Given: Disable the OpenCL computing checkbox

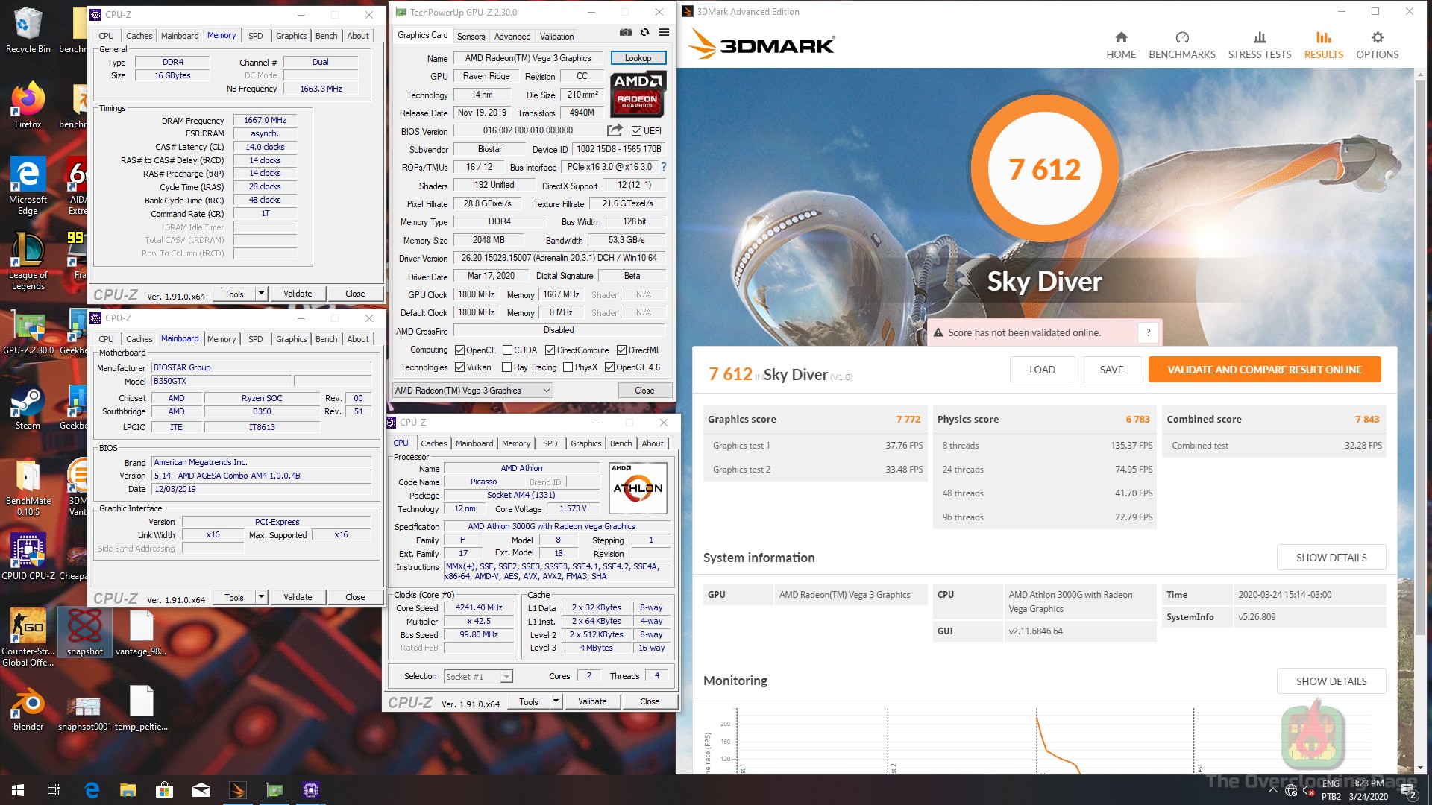Looking at the screenshot, I should 460,350.
